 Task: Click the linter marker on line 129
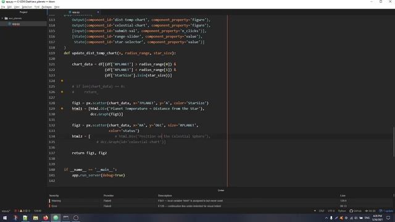(x=62, y=109)
